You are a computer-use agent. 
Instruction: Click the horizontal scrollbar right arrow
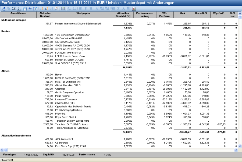click(x=236, y=149)
